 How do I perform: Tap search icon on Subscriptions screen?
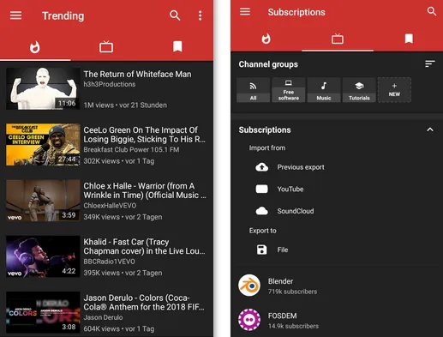click(432, 11)
